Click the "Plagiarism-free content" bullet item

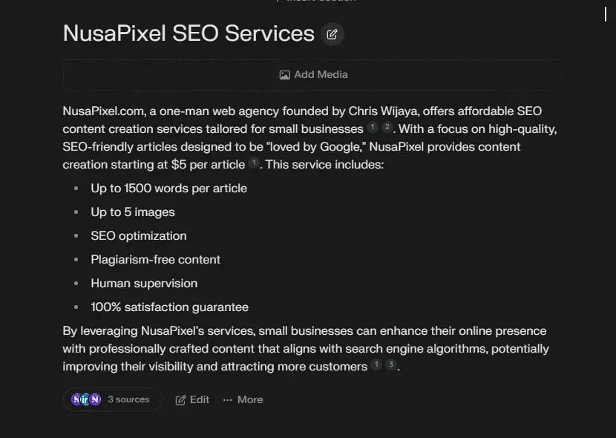[155, 260]
